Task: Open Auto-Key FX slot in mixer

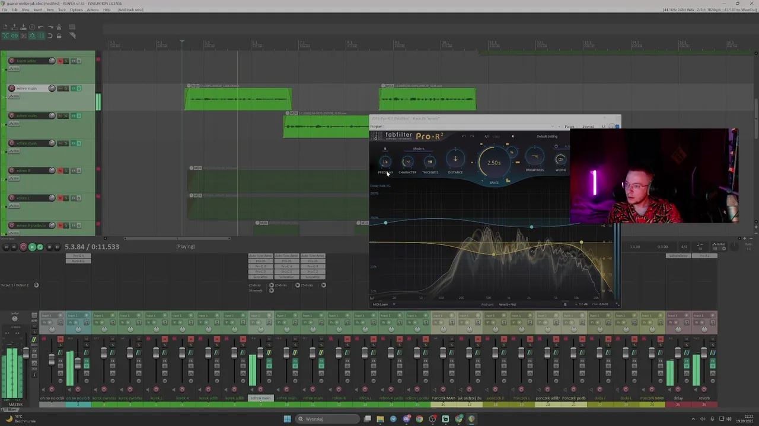Action: click(x=78, y=261)
